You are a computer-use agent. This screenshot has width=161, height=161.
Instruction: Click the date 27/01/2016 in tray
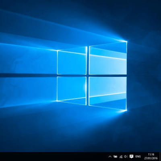tap(151, 158)
